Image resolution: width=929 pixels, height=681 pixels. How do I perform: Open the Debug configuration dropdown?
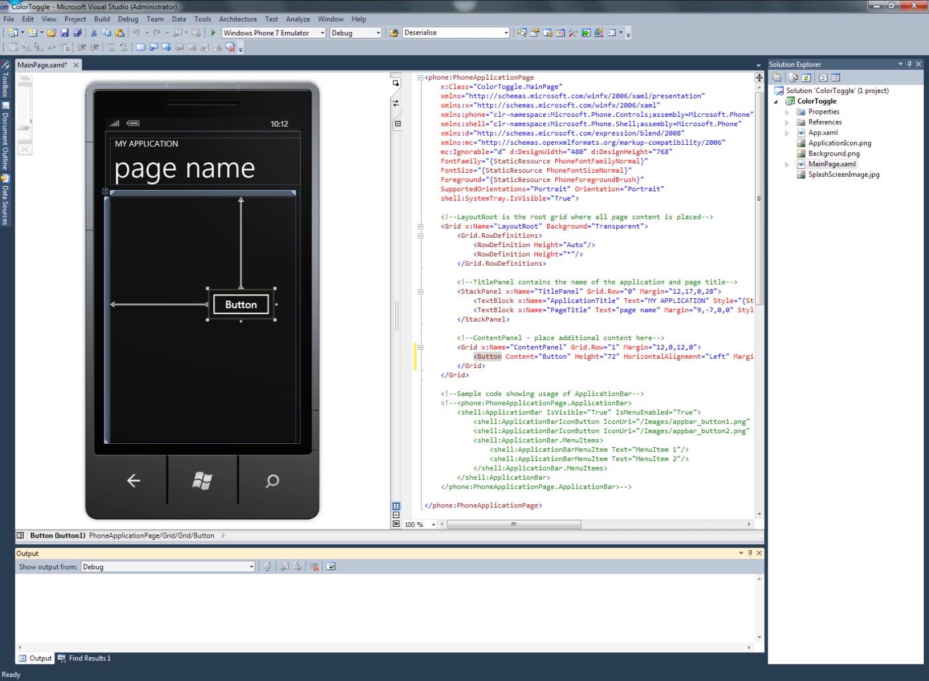(379, 33)
